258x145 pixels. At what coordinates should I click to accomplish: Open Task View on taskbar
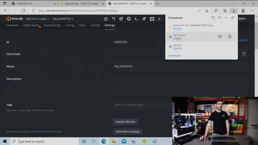click(x=94, y=141)
